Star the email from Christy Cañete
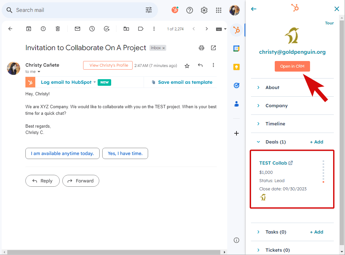This screenshot has height=255, width=345. pyautogui.click(x=187, y=66)
